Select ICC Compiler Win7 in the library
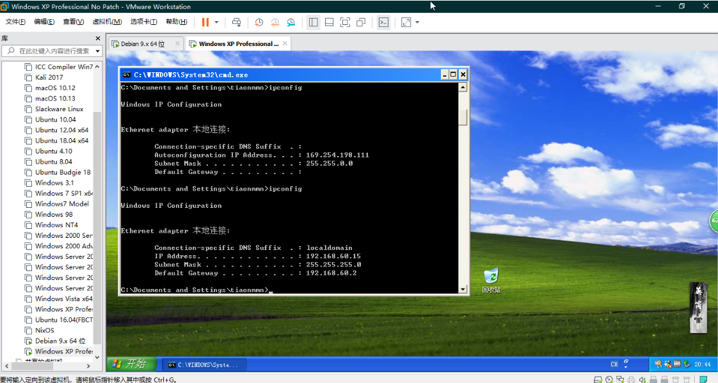718x383 pixels. [x=63, y=66]
